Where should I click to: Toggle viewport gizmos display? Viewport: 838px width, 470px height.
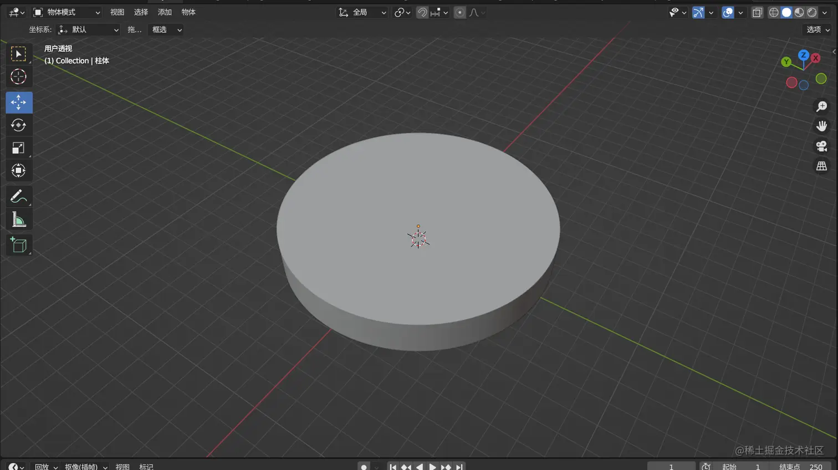(x=698, y=12)
